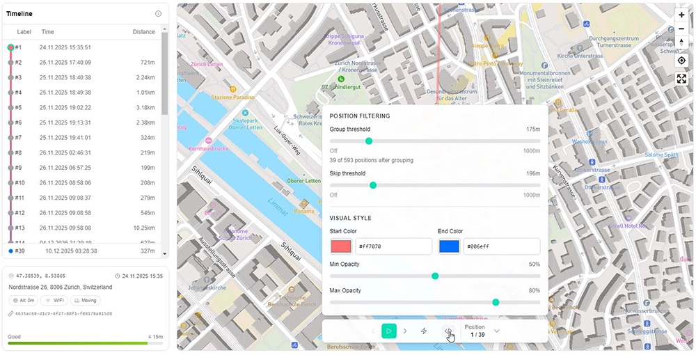Click the start color swatch
This screenshot has width=696, height=355.
(341, 246)
